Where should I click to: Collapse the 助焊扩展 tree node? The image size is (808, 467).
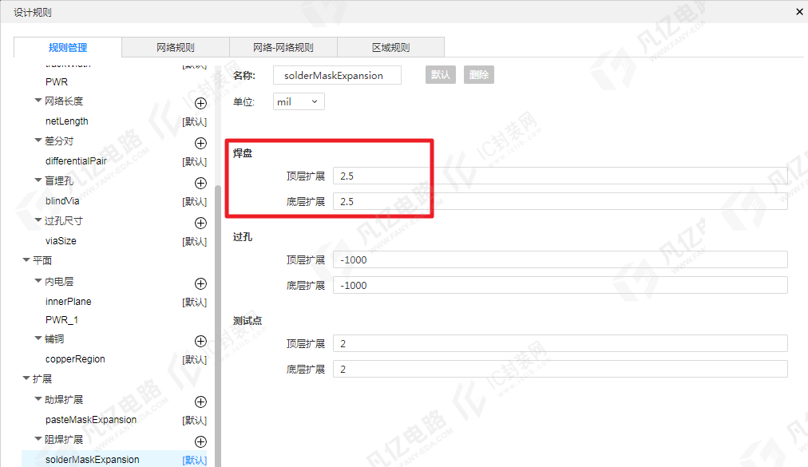click(x=38, y=399)
